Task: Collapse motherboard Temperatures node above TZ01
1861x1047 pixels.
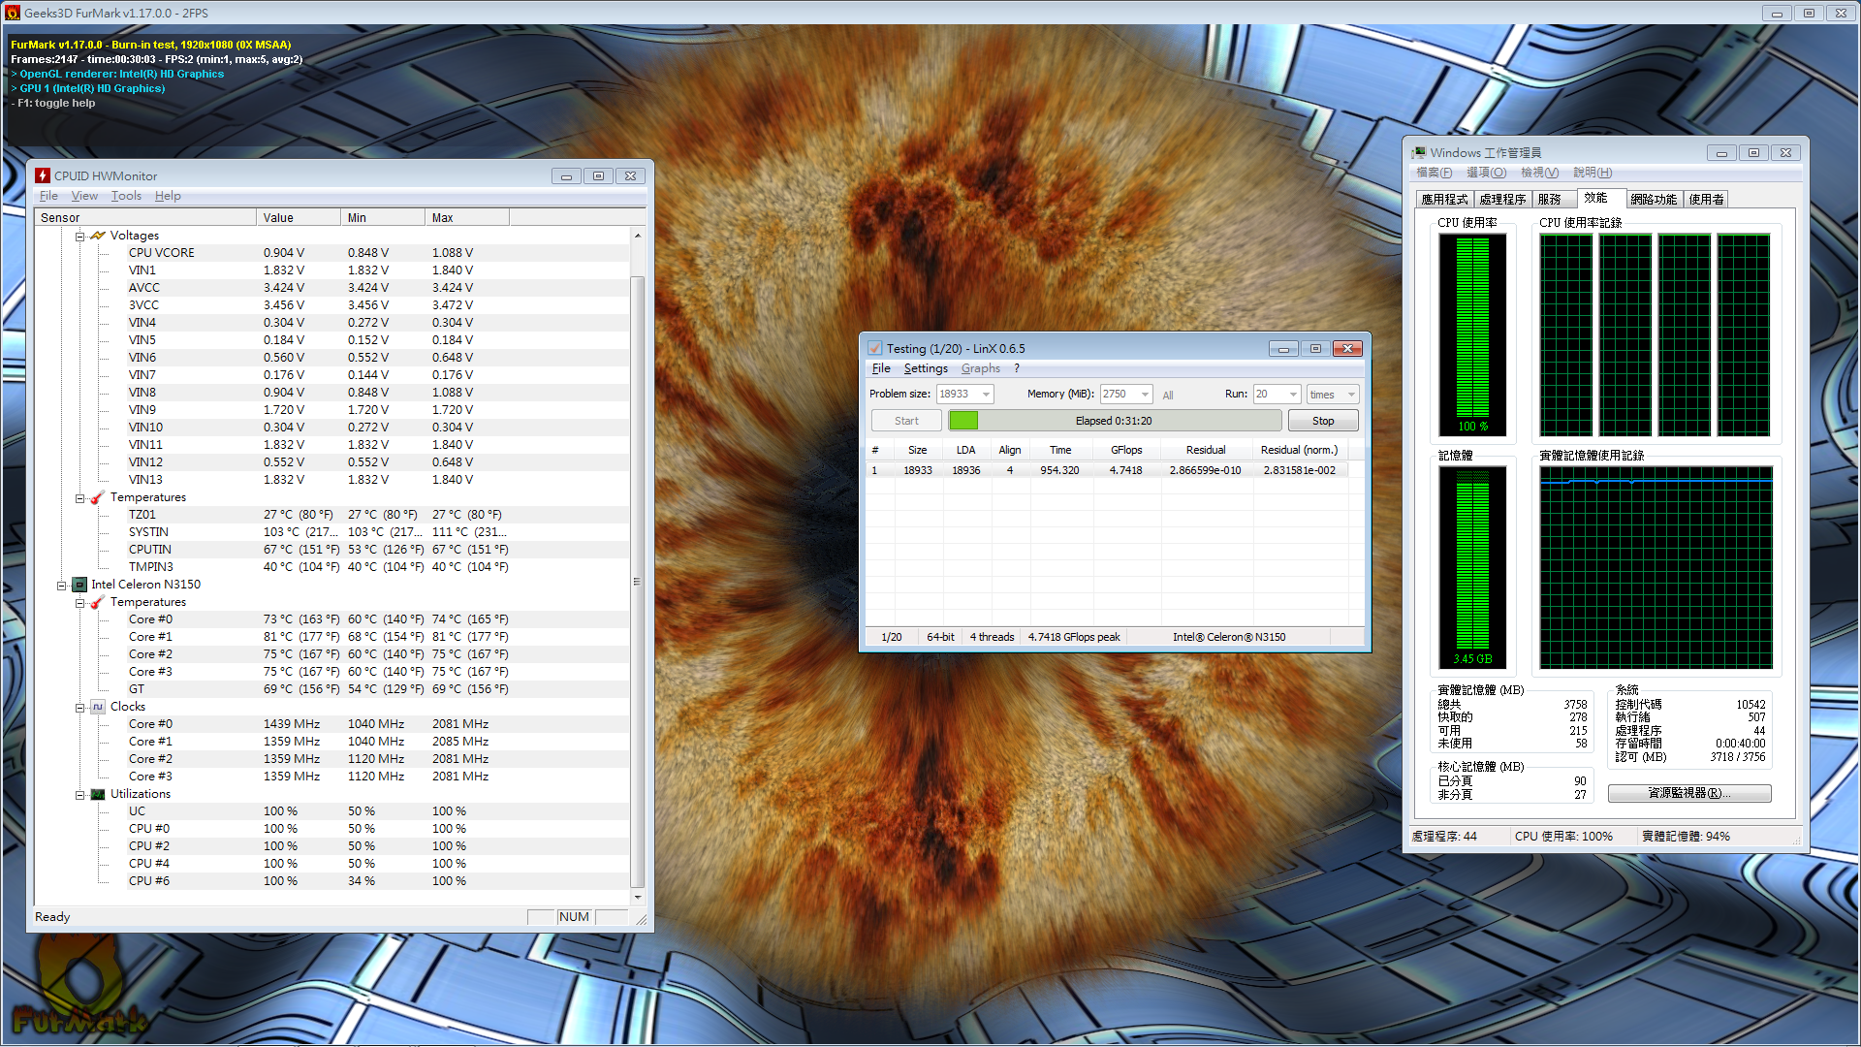Action: click(x=80, y=497)
